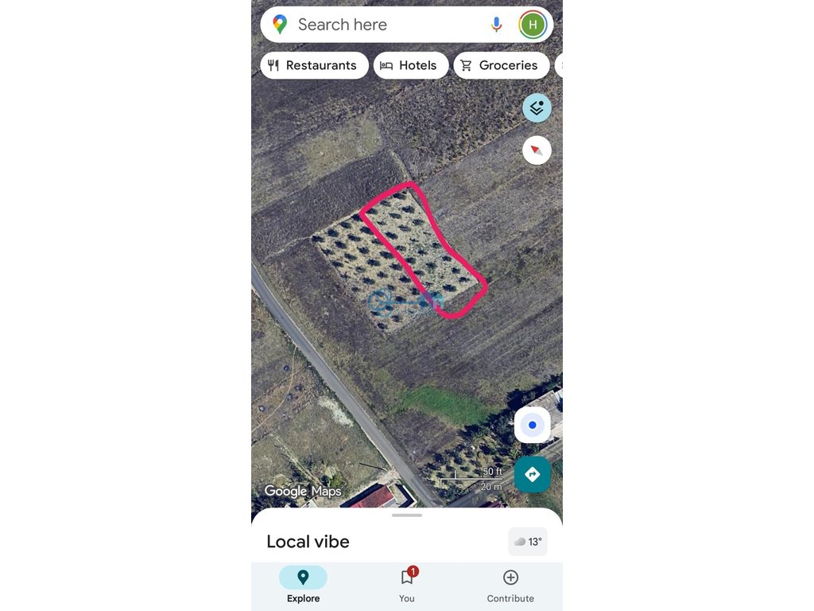Expand the bottom sheet drag handle

407,516
